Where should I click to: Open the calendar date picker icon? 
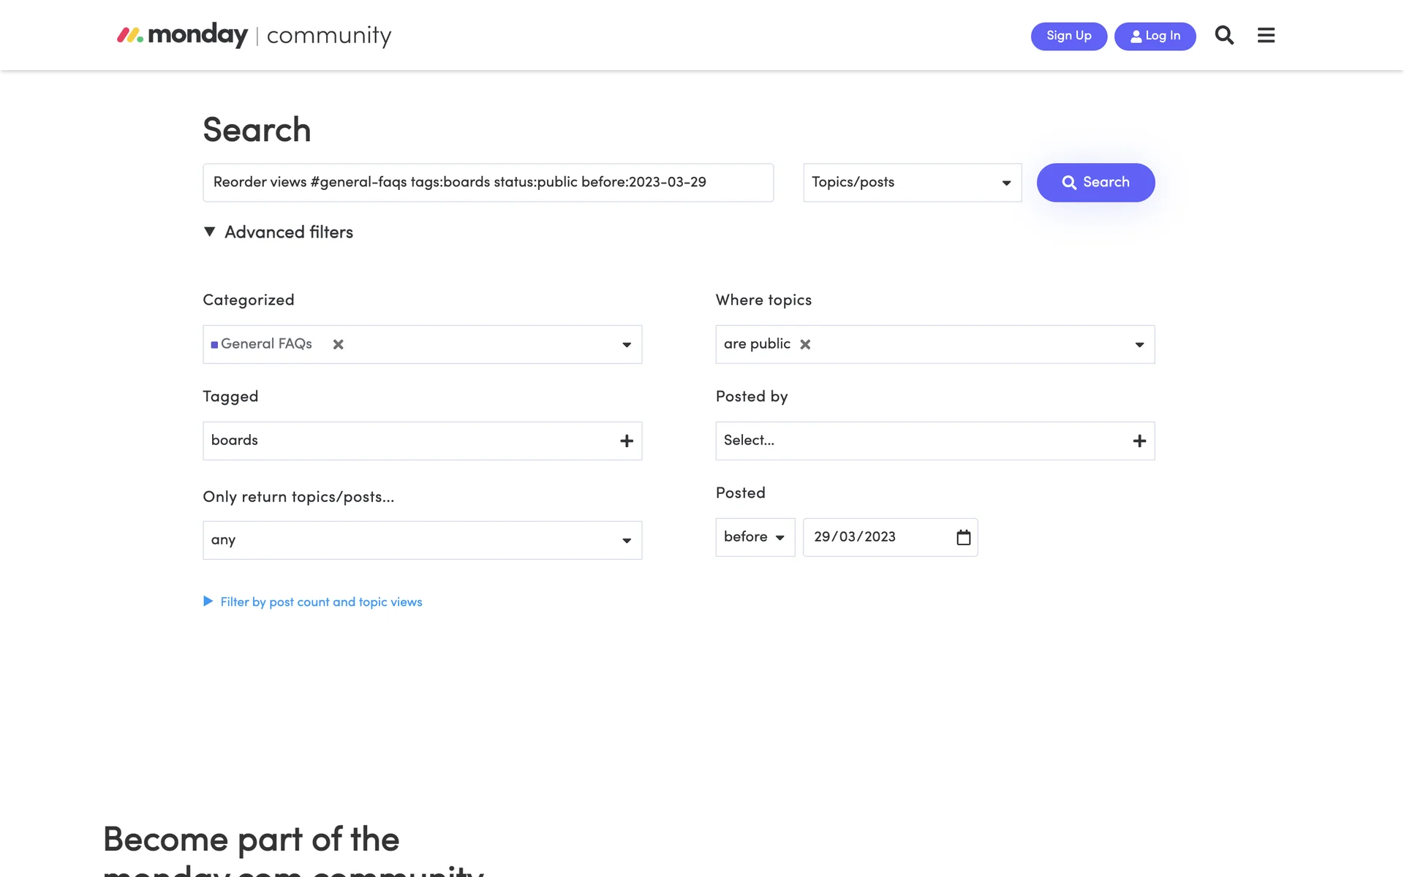pos(963,537)
